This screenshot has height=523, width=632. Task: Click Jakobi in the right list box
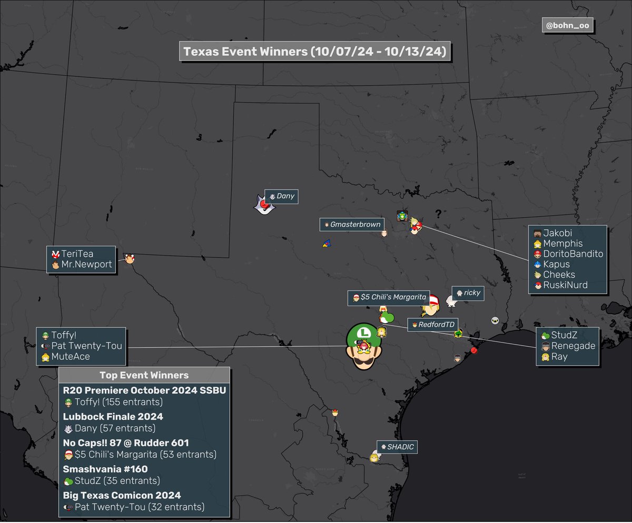[558, 233]
